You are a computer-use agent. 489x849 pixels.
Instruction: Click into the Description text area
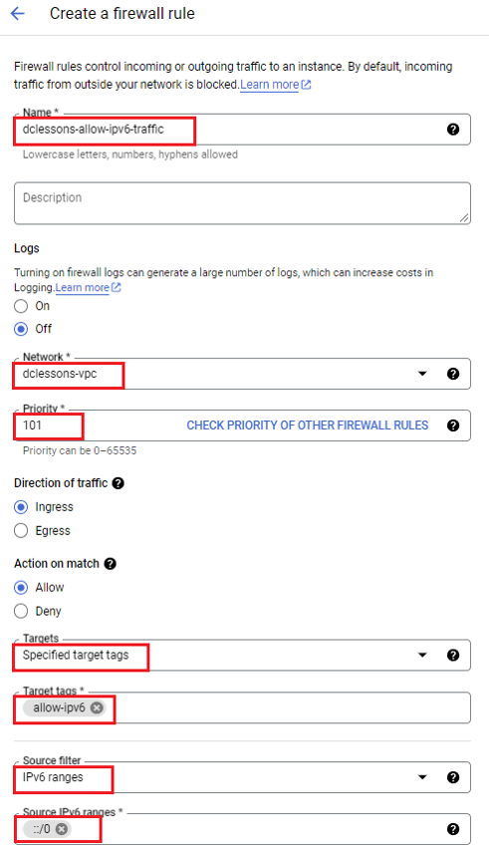[242, 203]
